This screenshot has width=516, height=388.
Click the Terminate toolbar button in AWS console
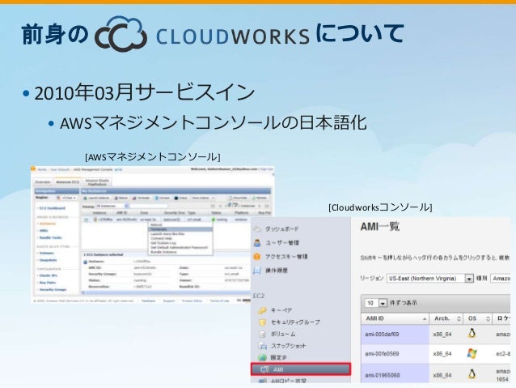click(142, 198)
